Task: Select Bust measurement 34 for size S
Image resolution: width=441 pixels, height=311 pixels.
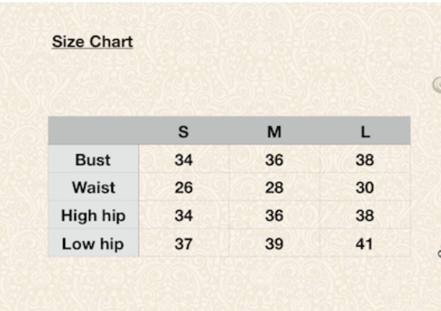Action: click(x=184, y=159)
